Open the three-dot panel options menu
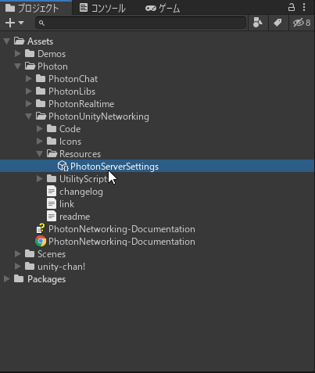 tap(304, 7)
